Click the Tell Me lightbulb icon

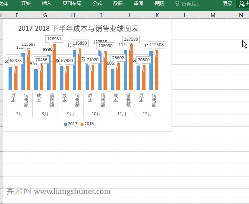[x=177, y=3]
